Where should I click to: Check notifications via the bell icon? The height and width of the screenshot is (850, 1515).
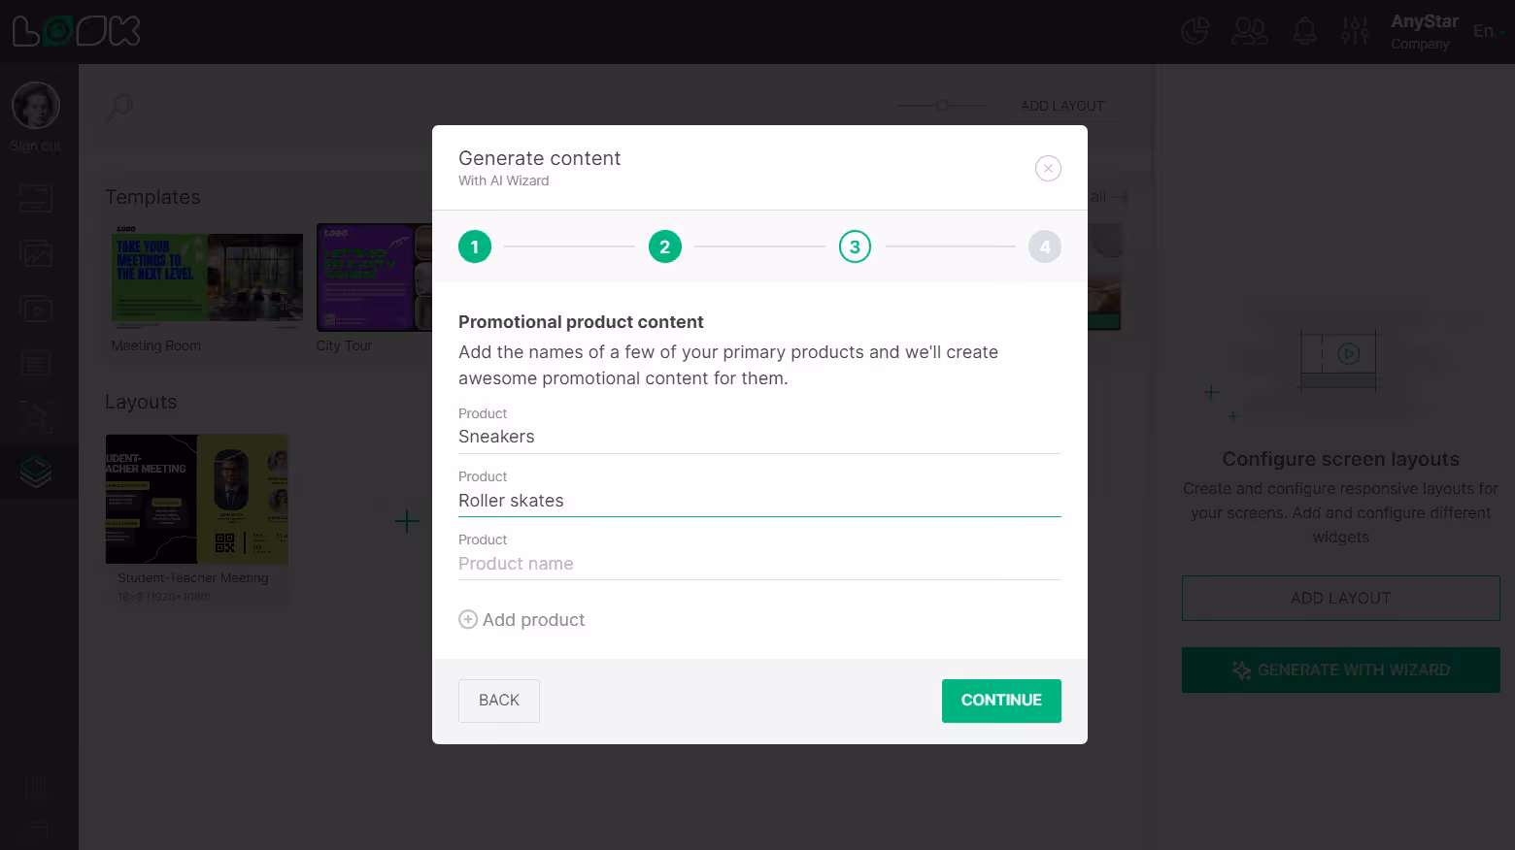click(x=1304, y=30)
